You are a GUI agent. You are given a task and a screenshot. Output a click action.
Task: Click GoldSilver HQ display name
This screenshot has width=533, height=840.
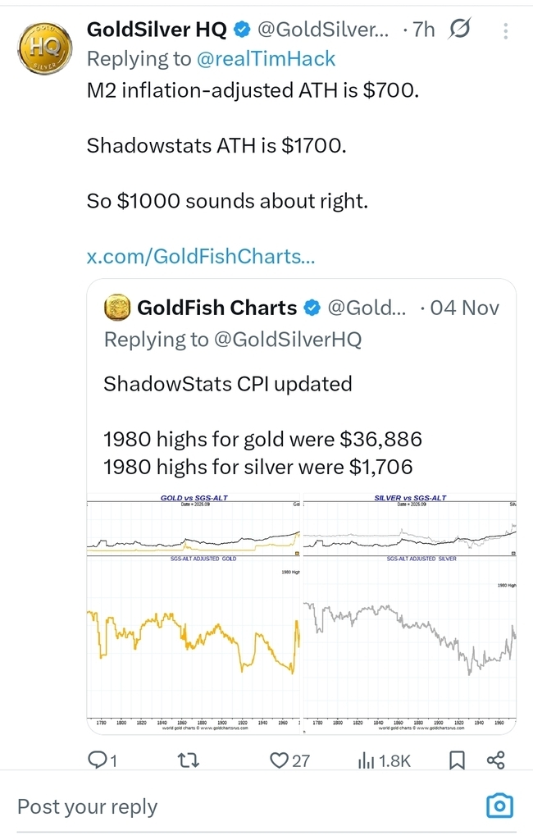pos(157,30)
